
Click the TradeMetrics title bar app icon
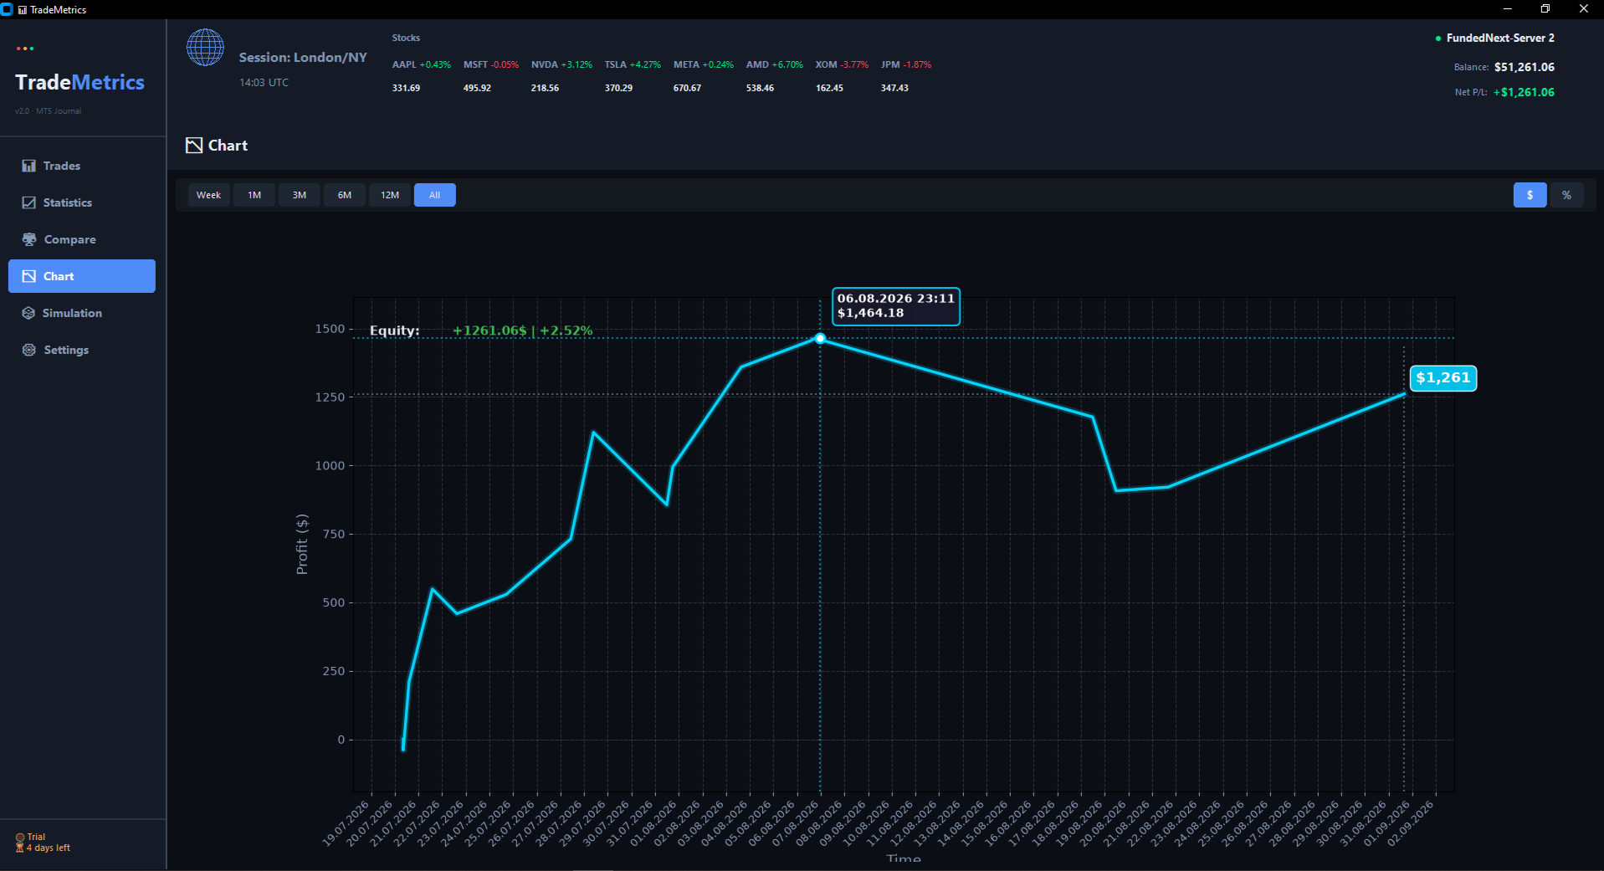(x=7, y=9)
